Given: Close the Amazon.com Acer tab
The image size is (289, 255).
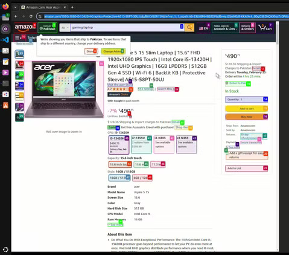Looking at the screenshot, I should 65,7.
